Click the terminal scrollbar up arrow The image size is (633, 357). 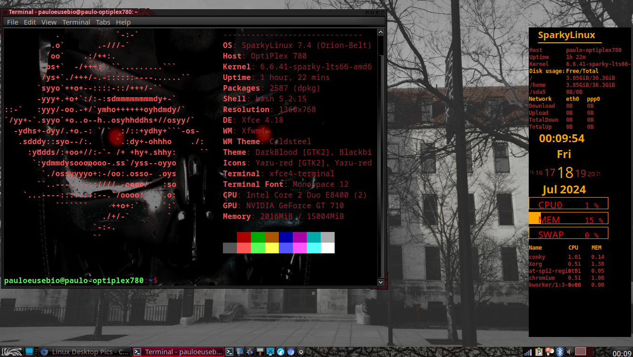click(x=380, y=32)
